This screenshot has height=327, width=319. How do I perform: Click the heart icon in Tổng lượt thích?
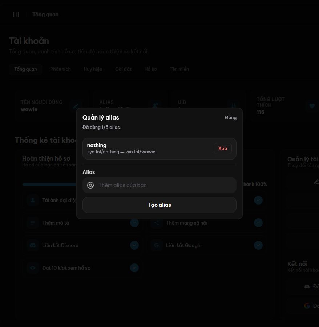click(x=312, y=106)
